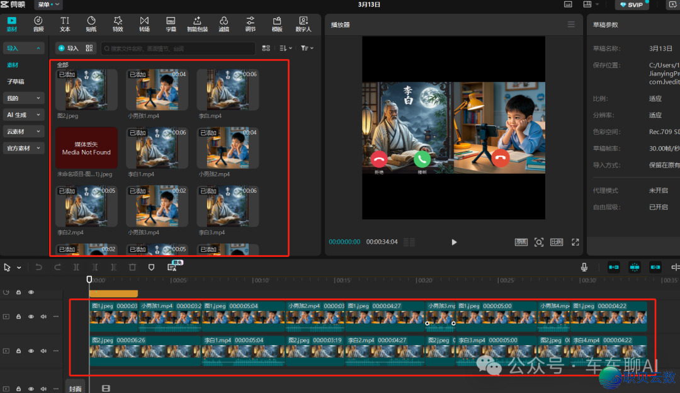Switch to the 素材 media tab
This screenshot has height=393, width=680.
click(x=12, y=24)
